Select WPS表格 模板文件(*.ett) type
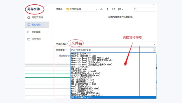182x103 pixels. point(113,56)
